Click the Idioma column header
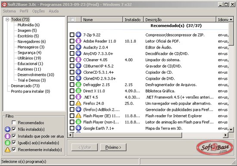237x166 pixels. pyautogui.click(x=222, y=20)
